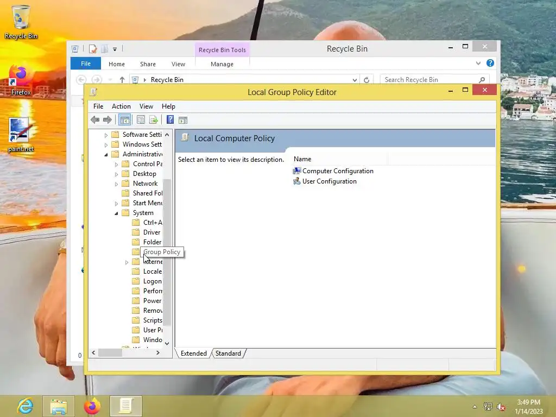The height and width of the screenshot is (417, 556).
Task: Open Customize Quick Access Toolbar dropdown
Action: [x=115, y=49]
